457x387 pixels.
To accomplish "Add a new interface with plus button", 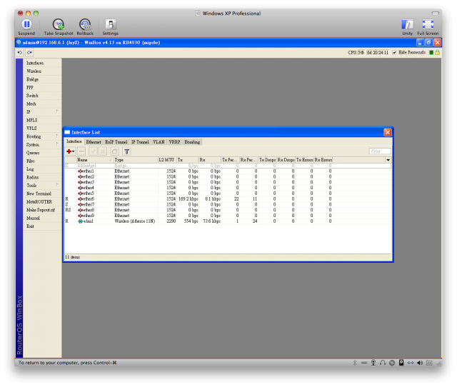I will click(70, 151).
